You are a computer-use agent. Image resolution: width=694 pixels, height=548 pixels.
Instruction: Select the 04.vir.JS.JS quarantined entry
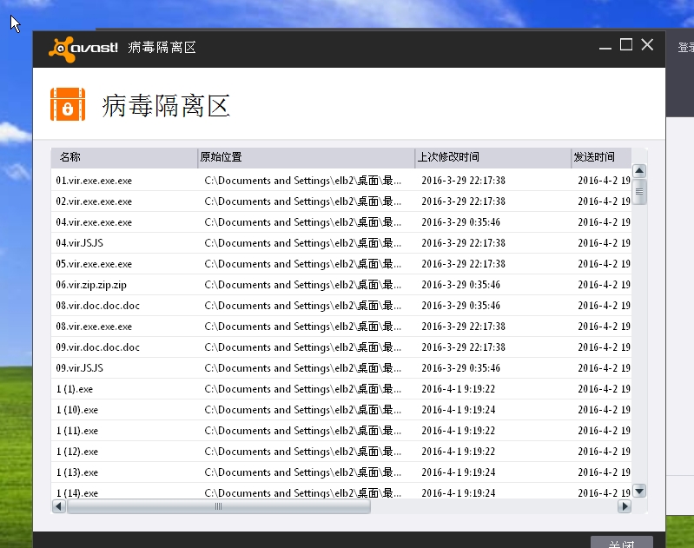80,243
